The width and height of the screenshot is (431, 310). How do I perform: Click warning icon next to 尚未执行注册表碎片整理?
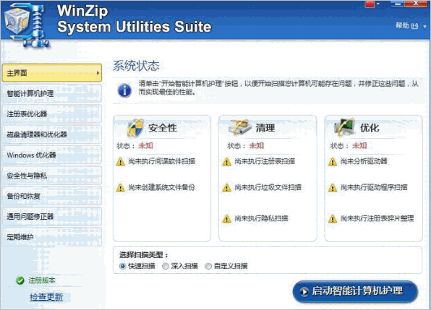(x=333, y=219)
